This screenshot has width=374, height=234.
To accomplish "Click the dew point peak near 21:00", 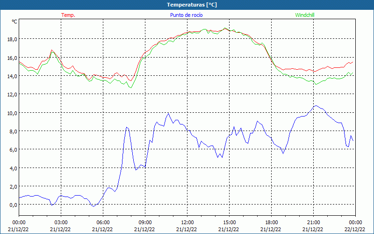I will [x=316, y=105].
